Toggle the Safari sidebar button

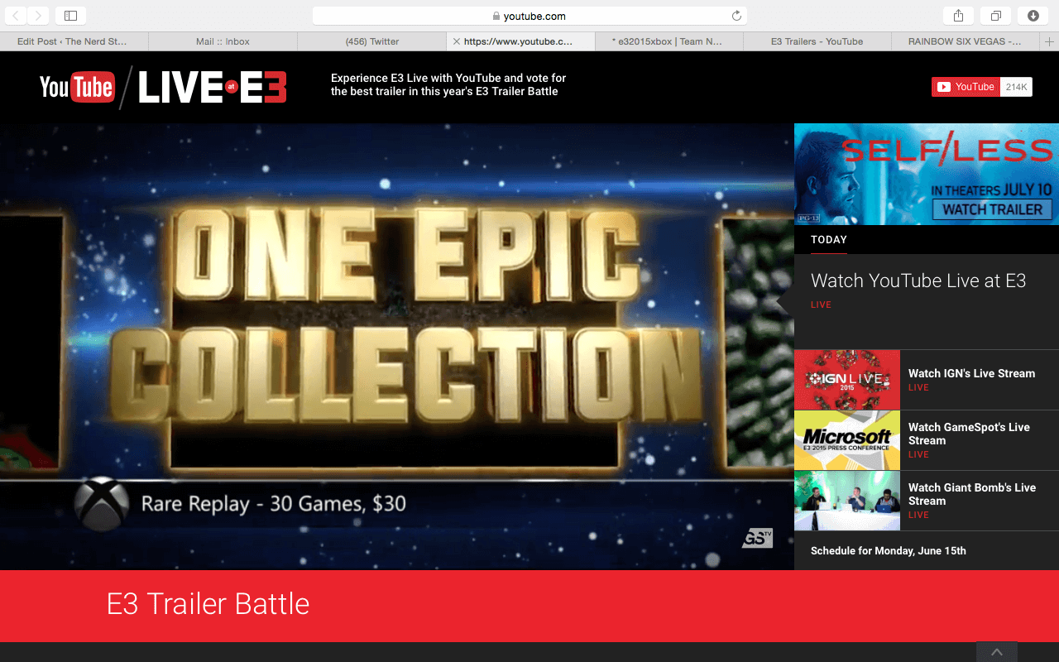70,16
